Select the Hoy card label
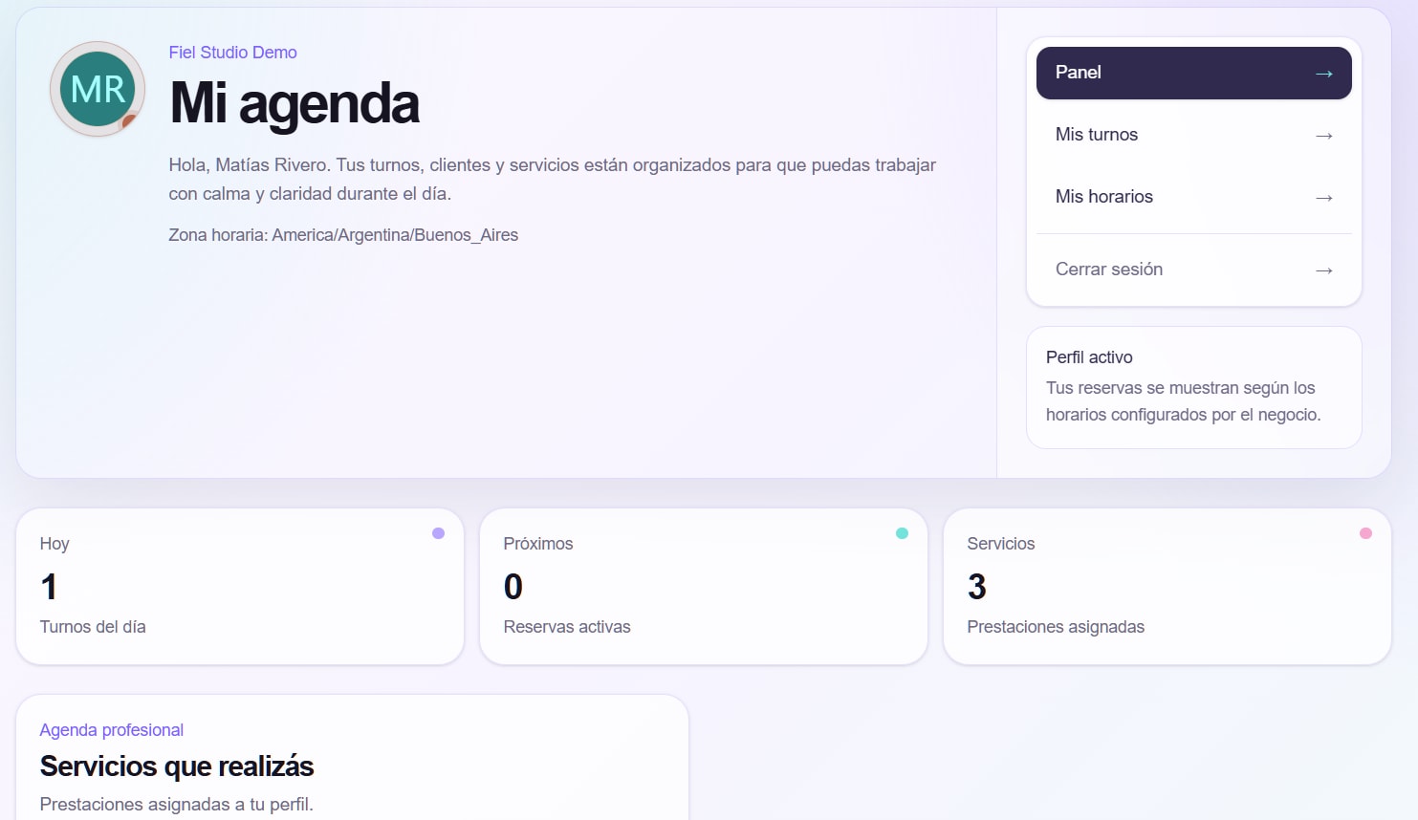Image resolution: width=1418 pixels, height=820 pixels. point(55,544)
